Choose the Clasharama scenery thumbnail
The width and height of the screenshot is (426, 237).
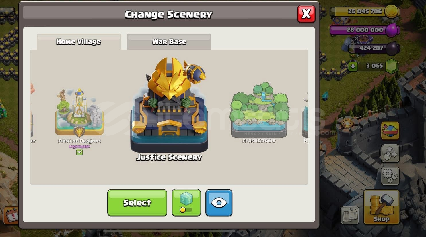(x=259, y=110)
